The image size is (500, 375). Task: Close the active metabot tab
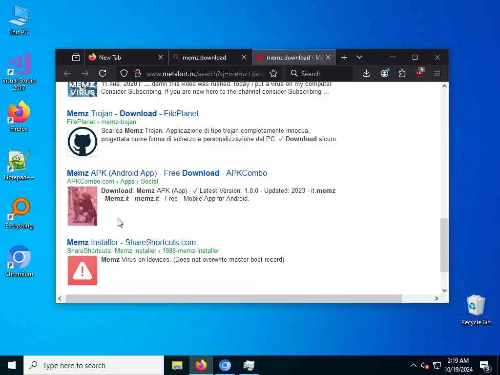[x=328, y=58]
